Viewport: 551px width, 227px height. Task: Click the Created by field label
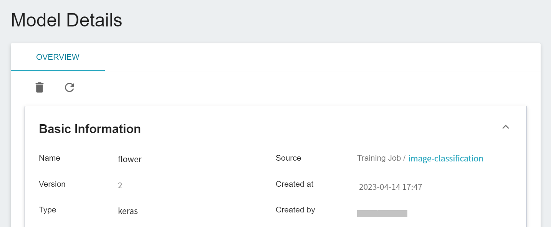pyautogui.click(x=295, y=210)
